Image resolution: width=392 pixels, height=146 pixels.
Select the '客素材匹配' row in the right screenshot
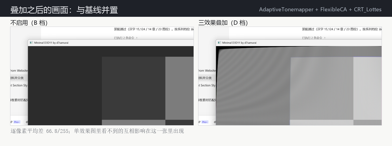click(x=207, y=100)
